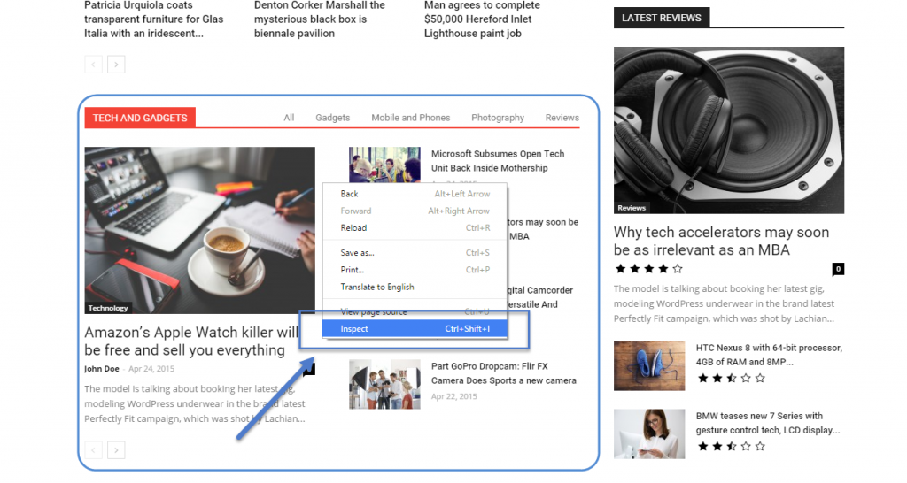Choose Back in the context menu

[415, 194]
